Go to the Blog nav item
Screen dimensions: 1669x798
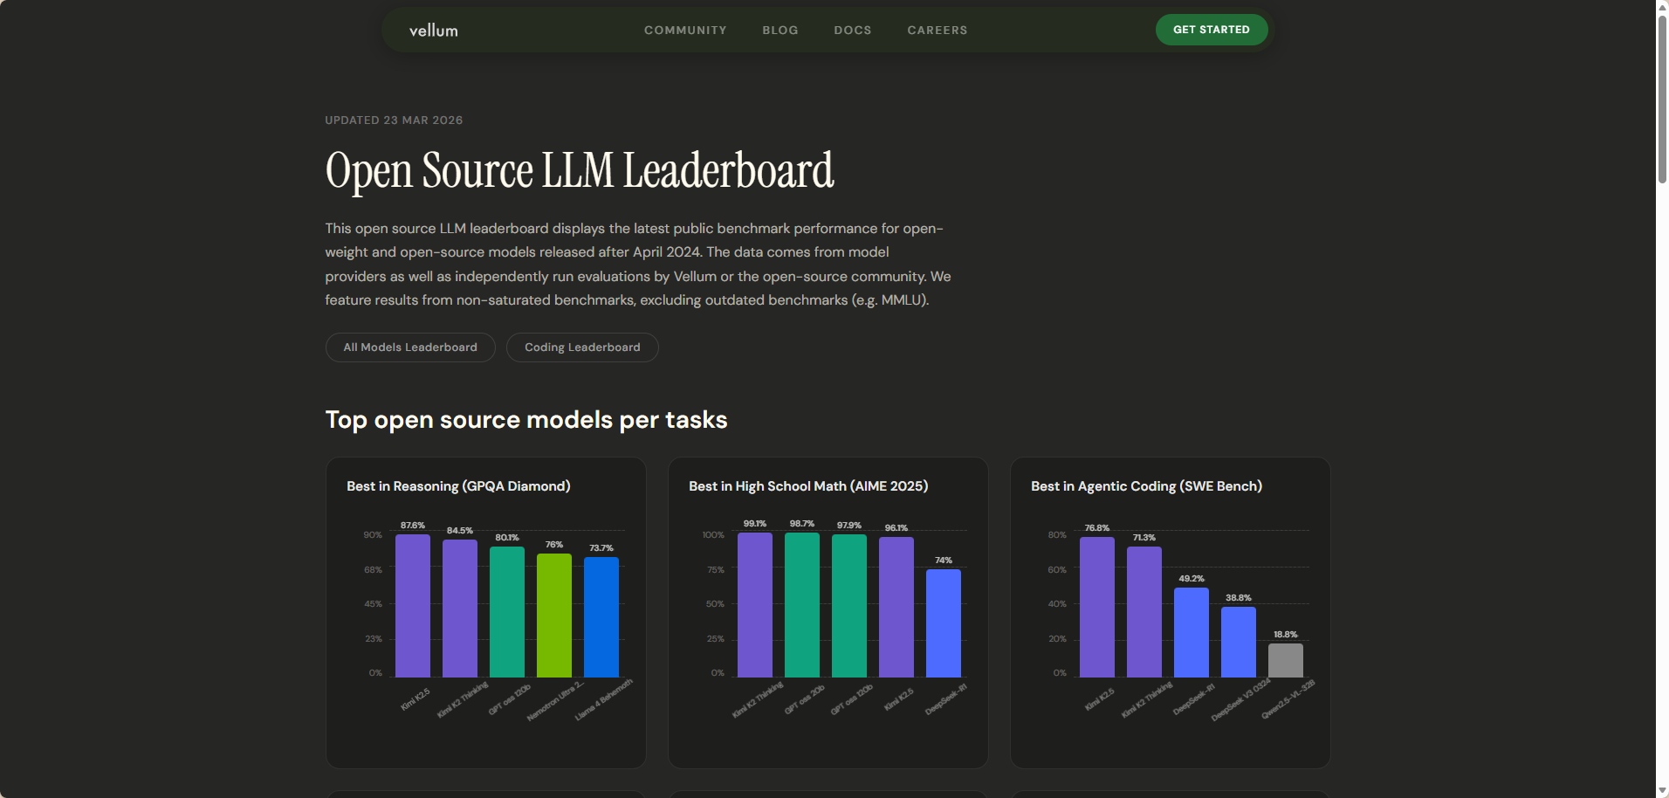click(x=780, y=30)
